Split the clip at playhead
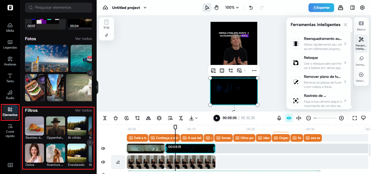The width and height of the screenshot is (371, 174). [105, 118]
